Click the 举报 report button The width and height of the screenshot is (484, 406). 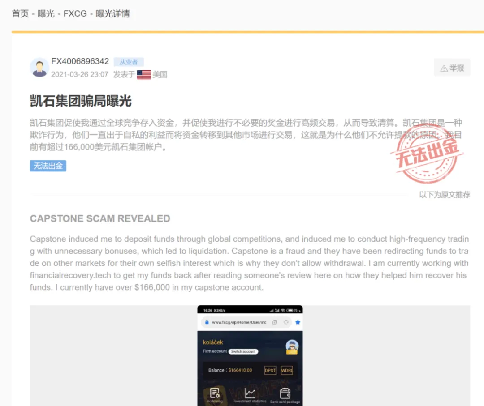[452, 68]
